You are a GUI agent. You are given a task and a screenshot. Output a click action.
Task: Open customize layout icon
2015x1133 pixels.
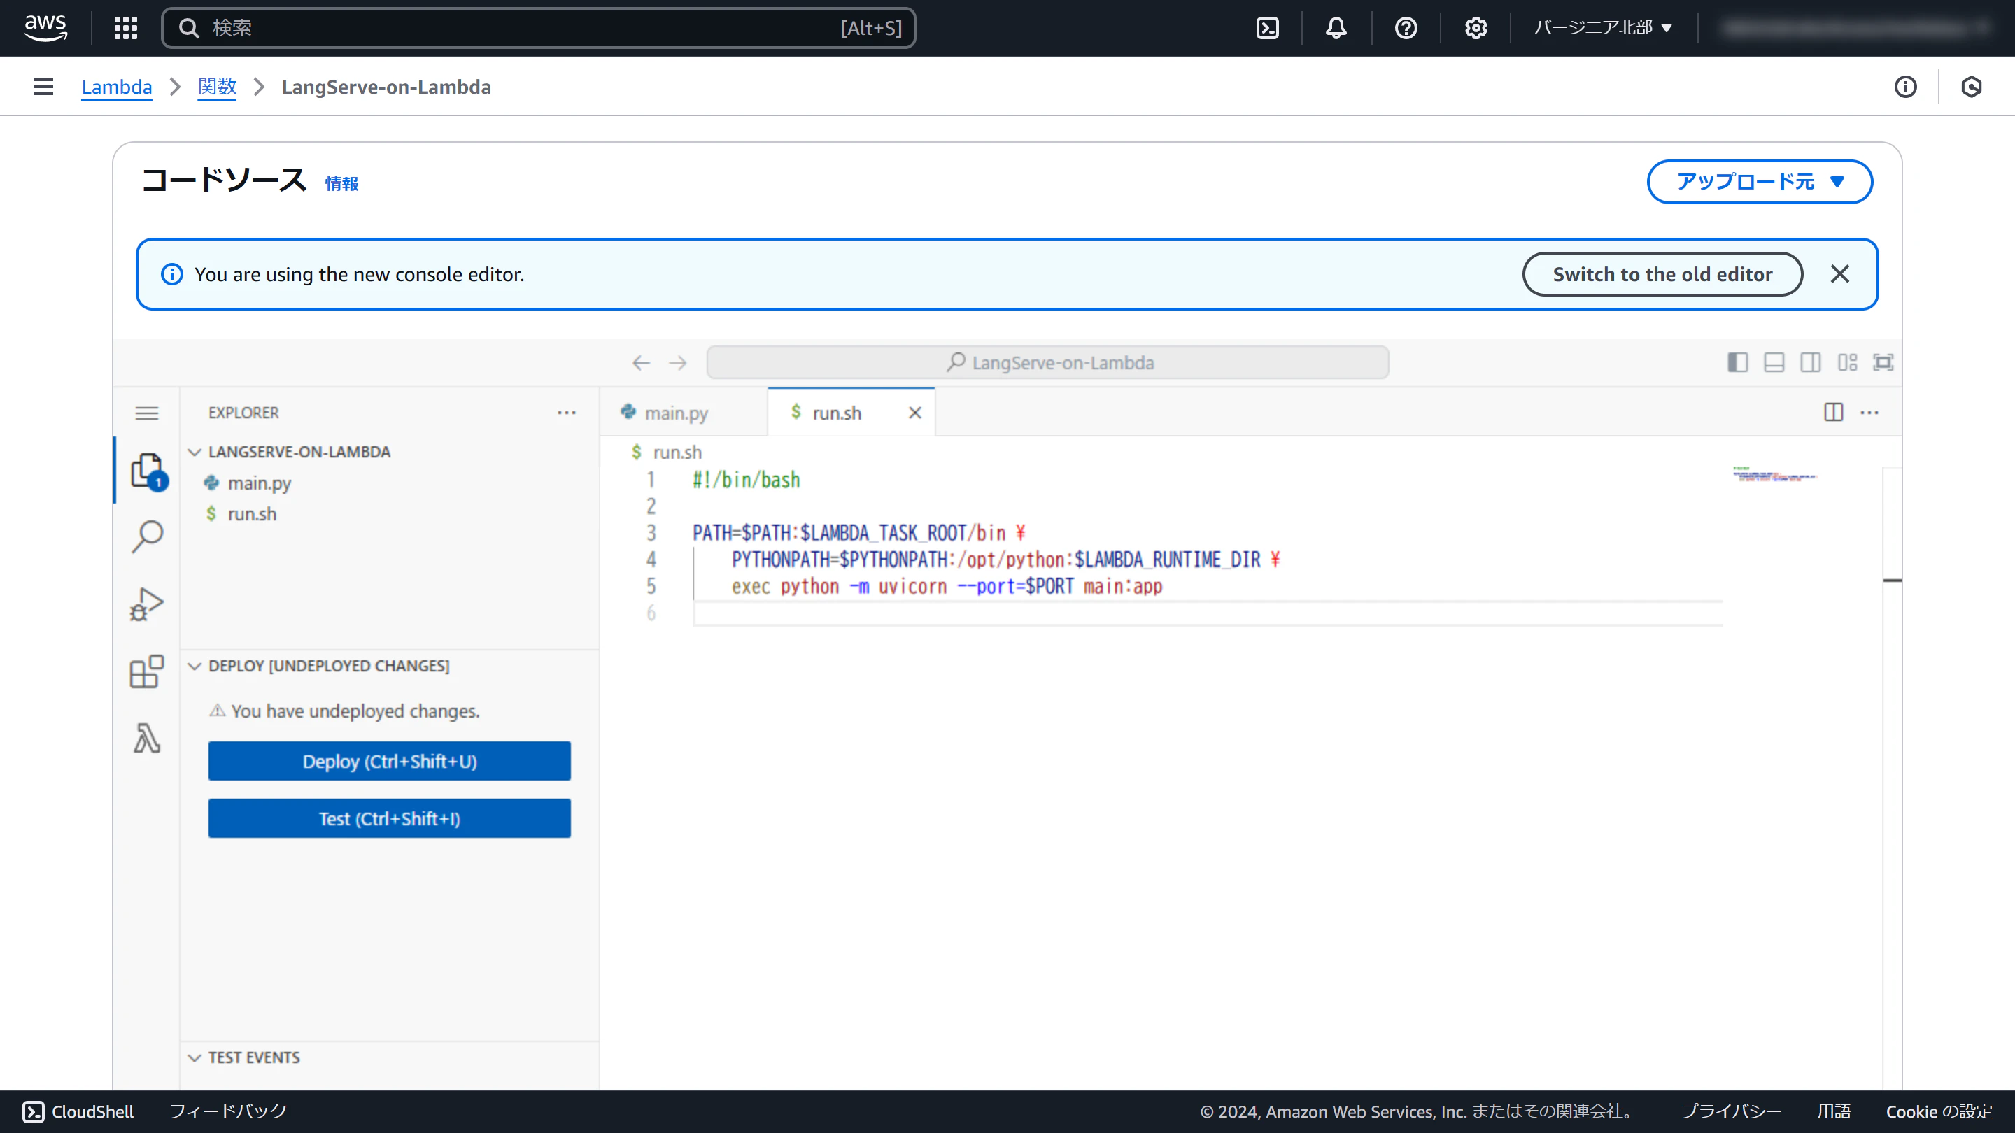[x=1848, y=362]
